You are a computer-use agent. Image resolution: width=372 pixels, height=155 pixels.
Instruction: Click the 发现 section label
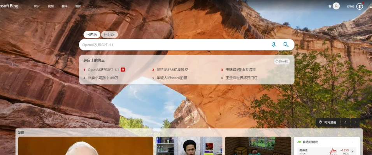pos(21,133)
